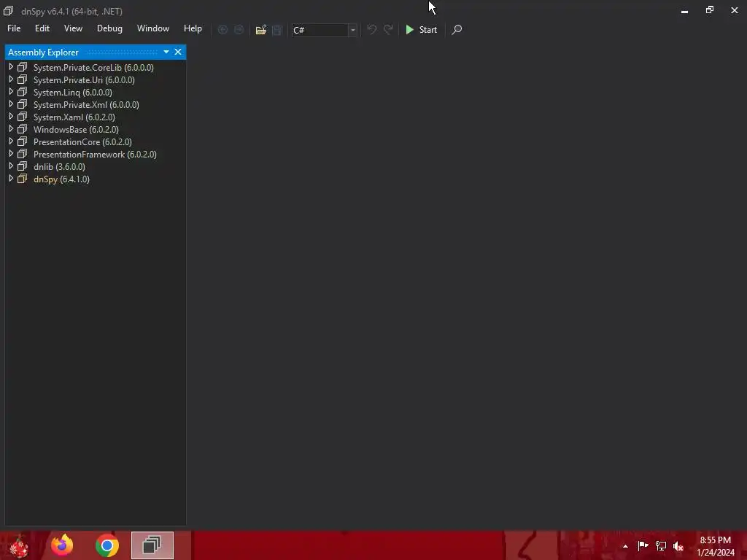747x560 pixels.
Task: Select PresentationFramework (6.0.2.0) row
Action: coord(95,155)
